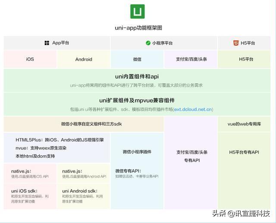Select the Android platform cell
Screen dimensions: 276x223
point(84,59)
